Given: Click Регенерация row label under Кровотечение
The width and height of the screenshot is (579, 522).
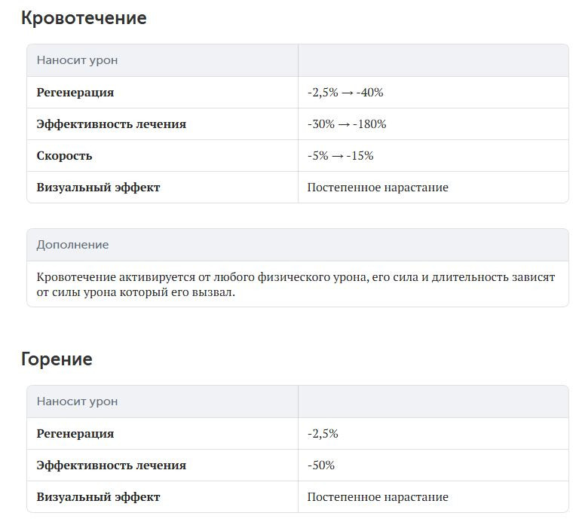Looking at the screenshot, I should click(75, 93).
